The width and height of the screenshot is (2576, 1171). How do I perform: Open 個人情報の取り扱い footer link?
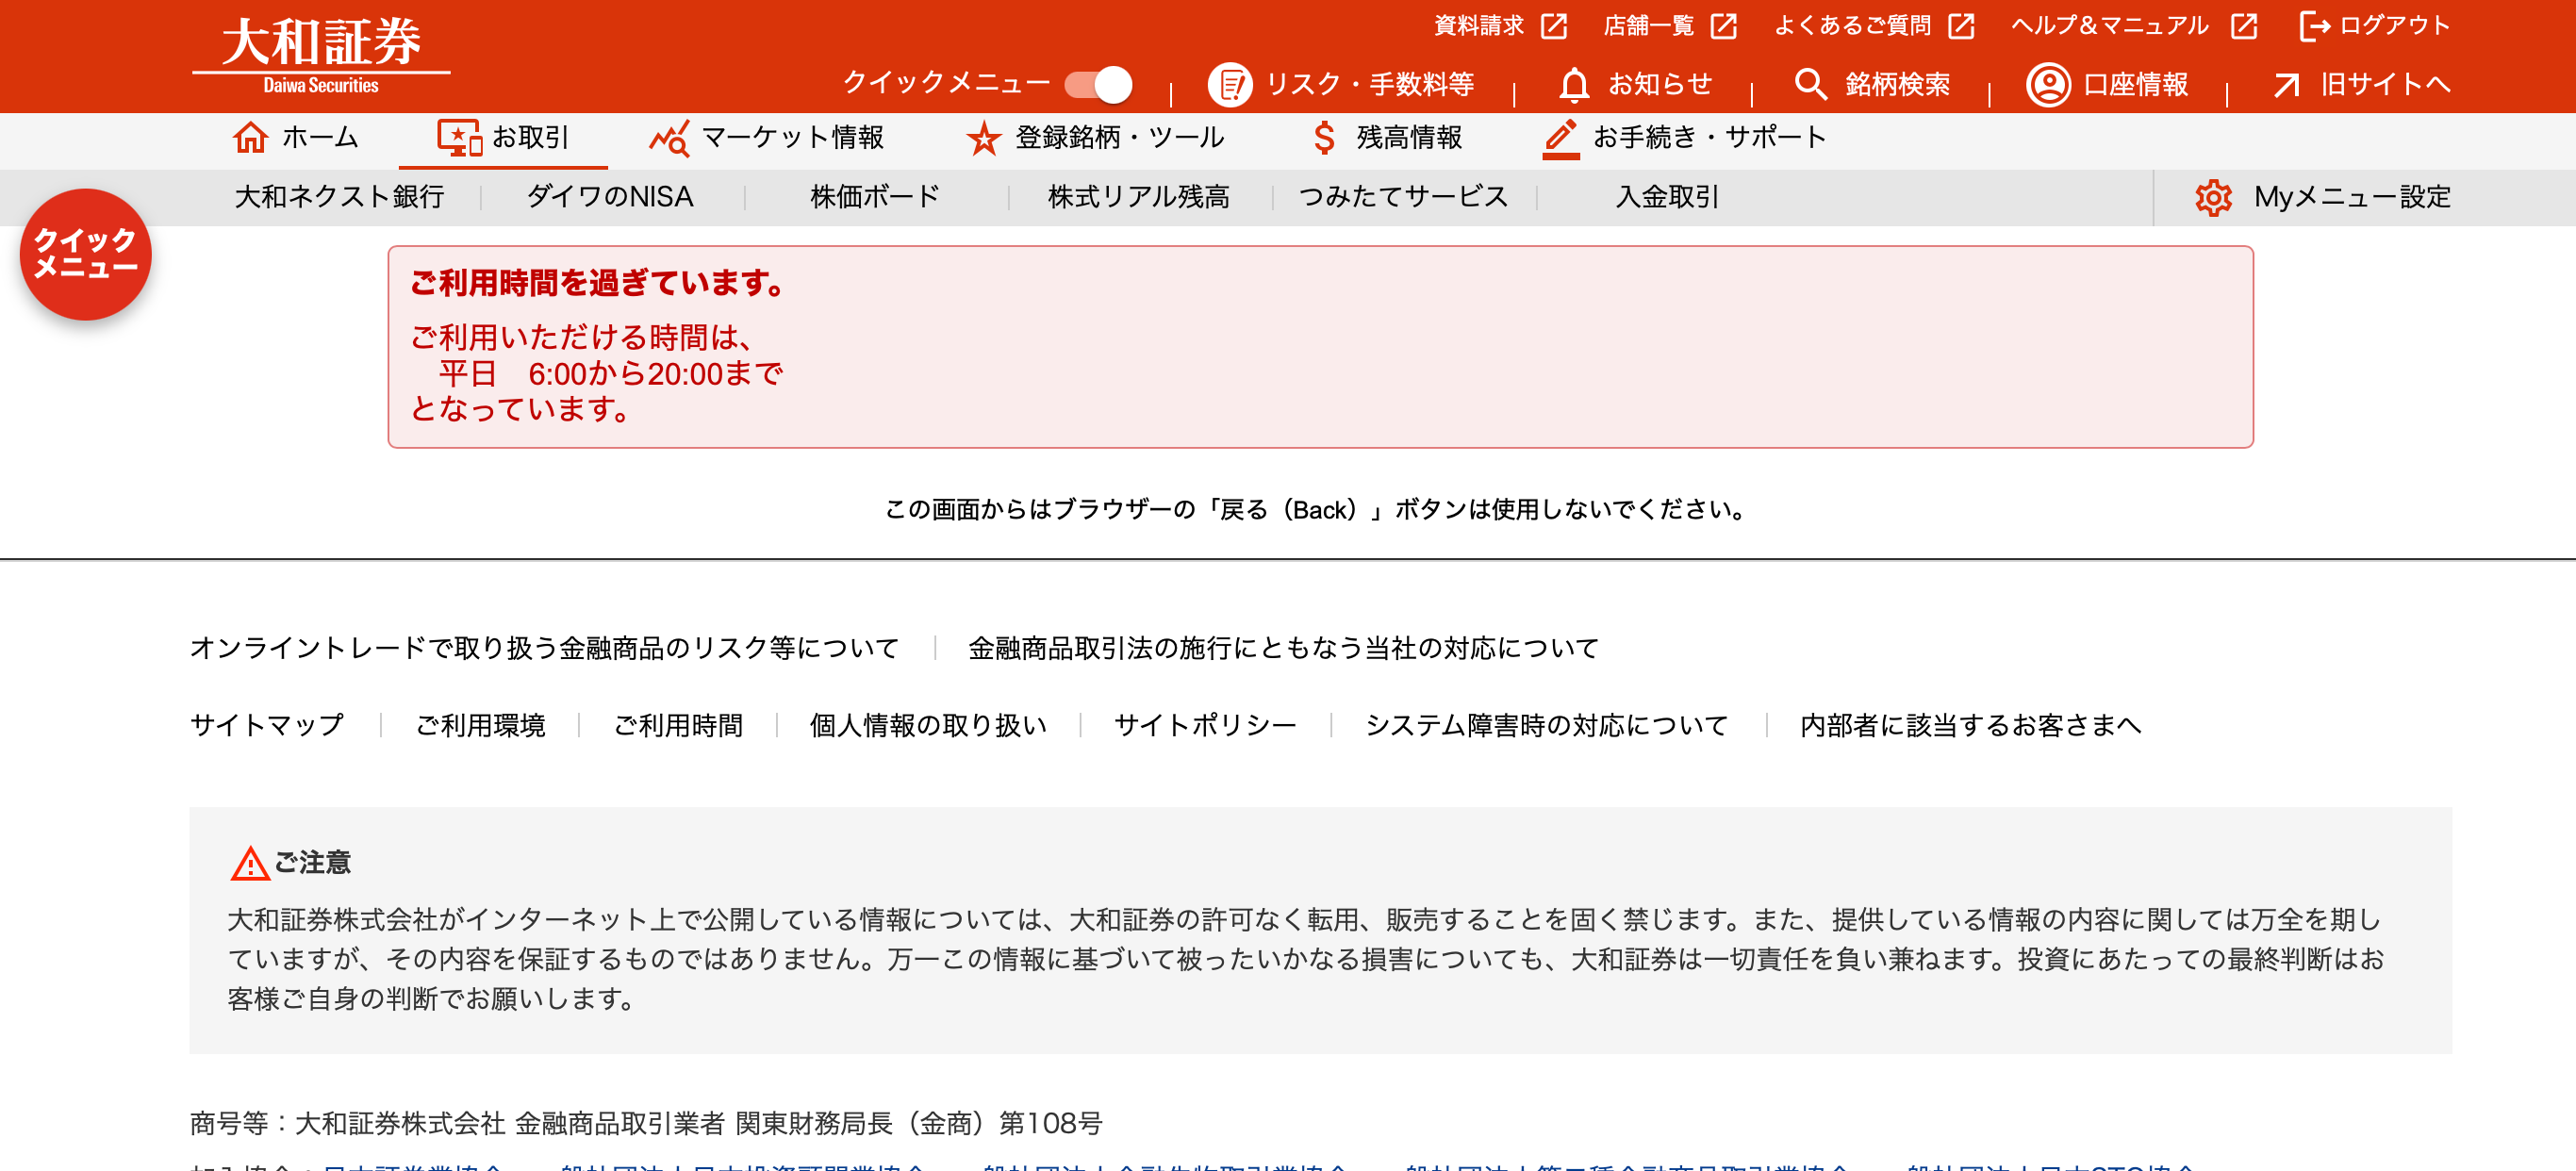point(928,725)
